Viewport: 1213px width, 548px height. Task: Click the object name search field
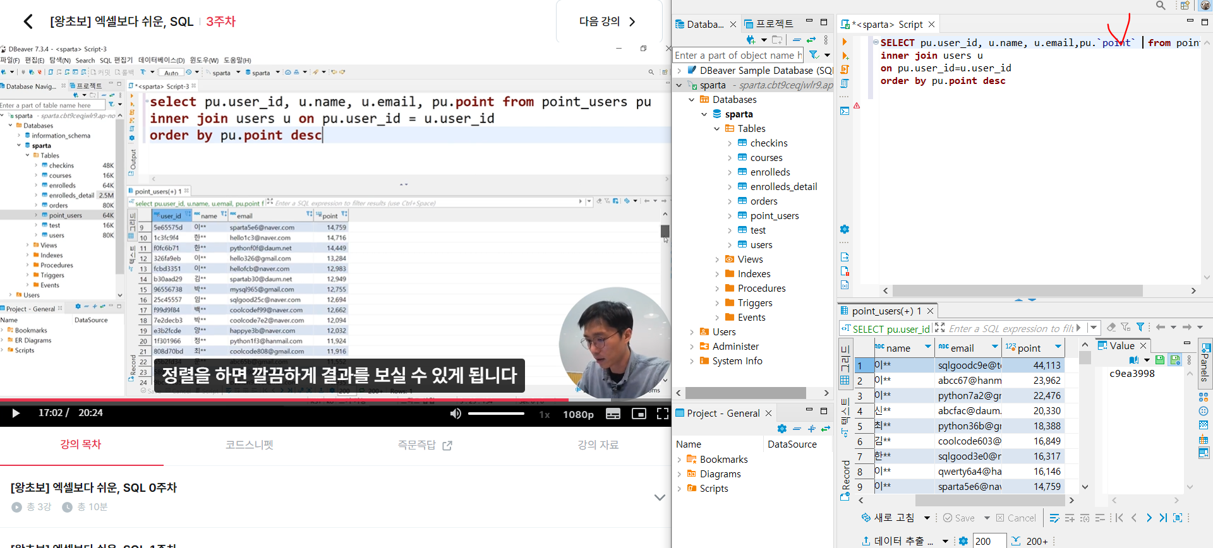(x=738, y=55)
